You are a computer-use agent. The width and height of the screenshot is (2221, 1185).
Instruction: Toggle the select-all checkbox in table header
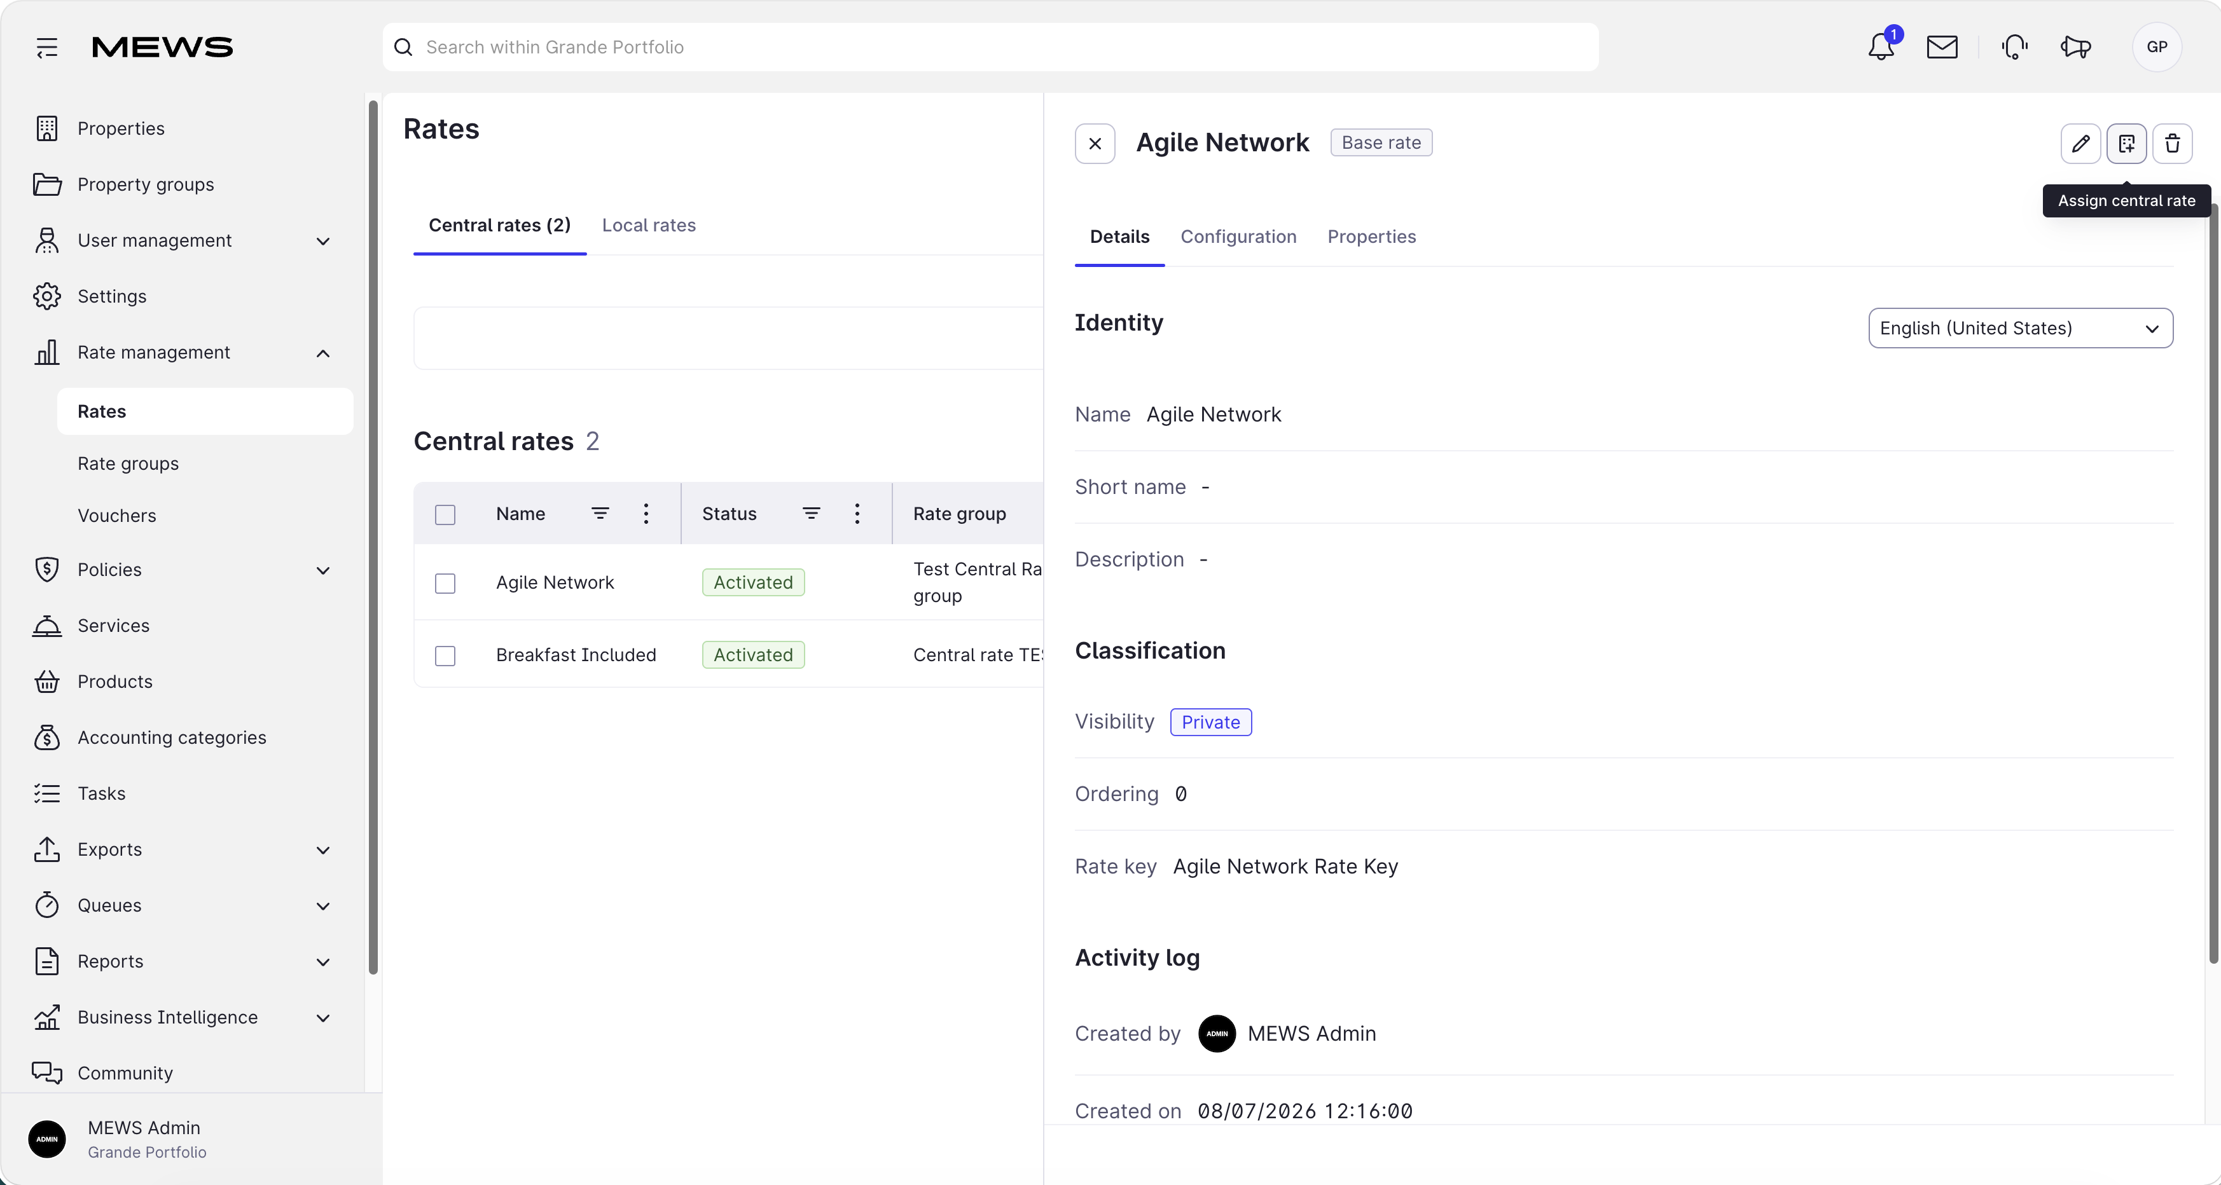(x=445, y=514)
